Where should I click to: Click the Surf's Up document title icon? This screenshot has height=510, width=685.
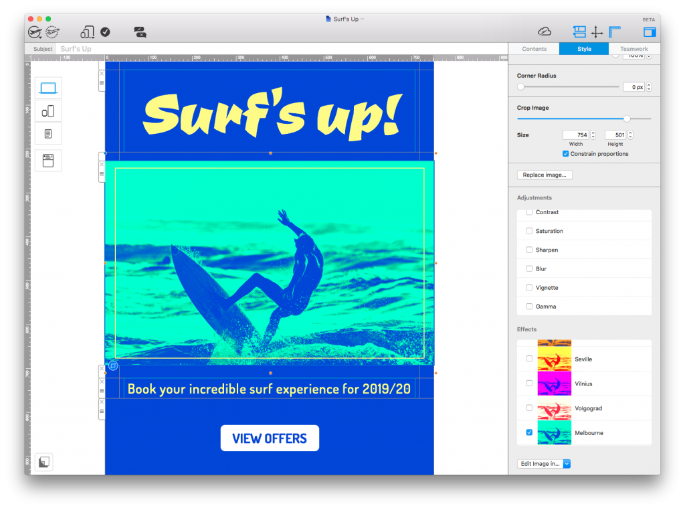pyautogui.click(x=328, y=19)
